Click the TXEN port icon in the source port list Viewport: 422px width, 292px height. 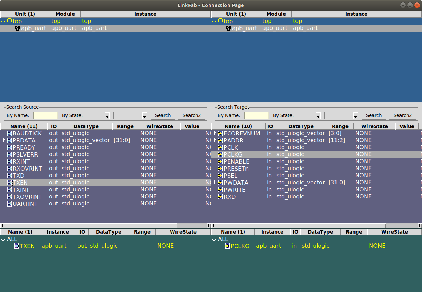(x=10, y=183)
